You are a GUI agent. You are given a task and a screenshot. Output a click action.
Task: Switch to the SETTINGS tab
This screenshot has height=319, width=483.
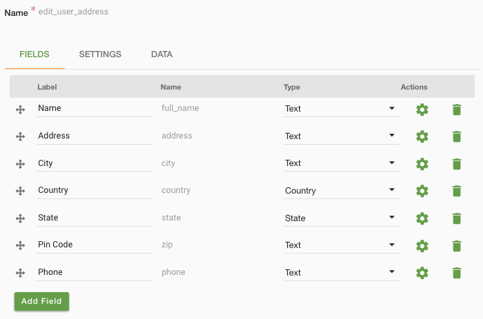click(x=100, y=54)
